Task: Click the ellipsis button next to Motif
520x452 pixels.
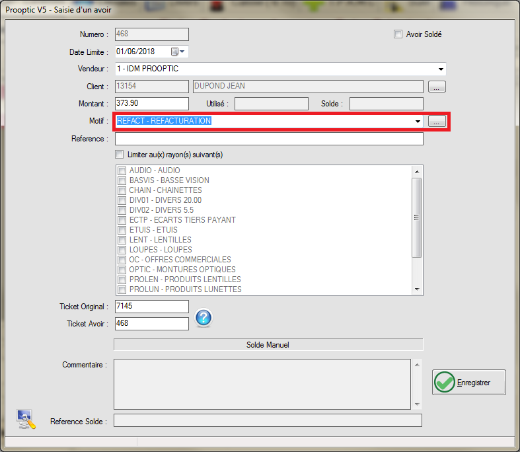Action: coord(437,121)
